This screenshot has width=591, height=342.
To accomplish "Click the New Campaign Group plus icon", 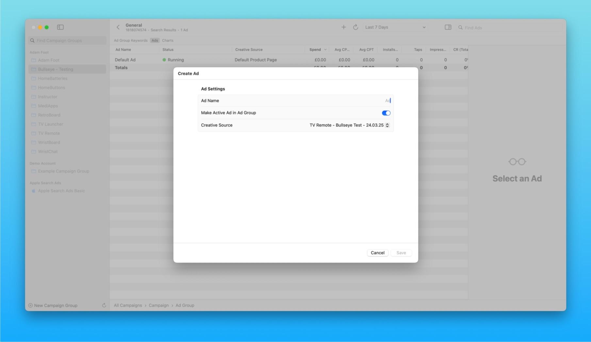I will point(30,305).
